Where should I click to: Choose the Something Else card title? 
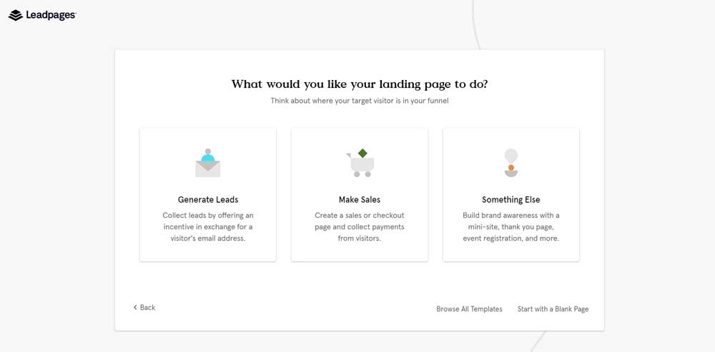pos(511,199)
